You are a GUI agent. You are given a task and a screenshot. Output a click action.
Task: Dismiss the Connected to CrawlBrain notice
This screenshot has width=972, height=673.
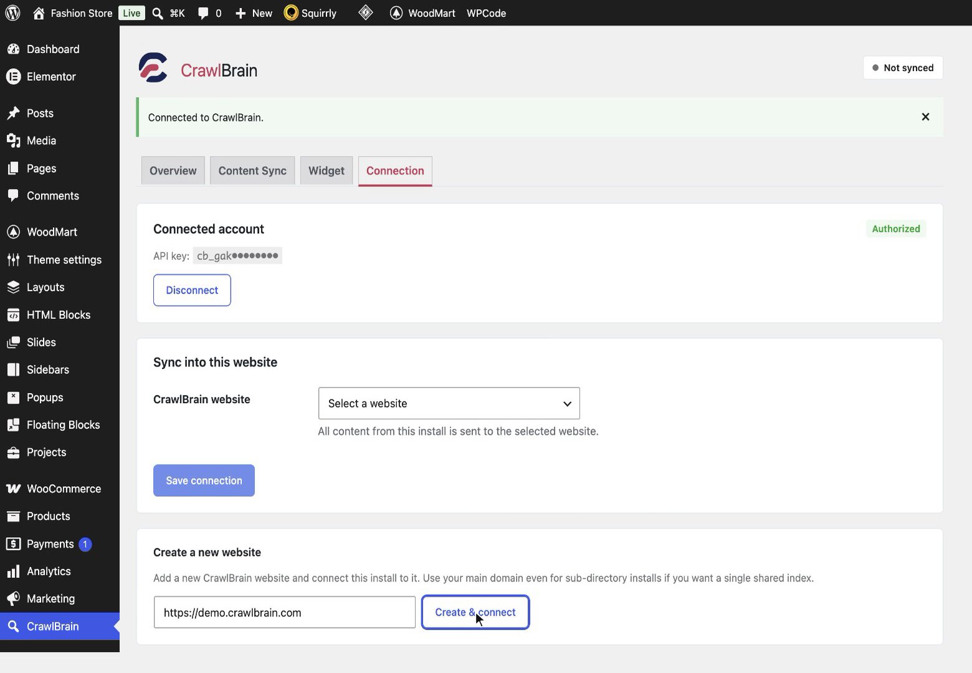(x=925, y=117)
